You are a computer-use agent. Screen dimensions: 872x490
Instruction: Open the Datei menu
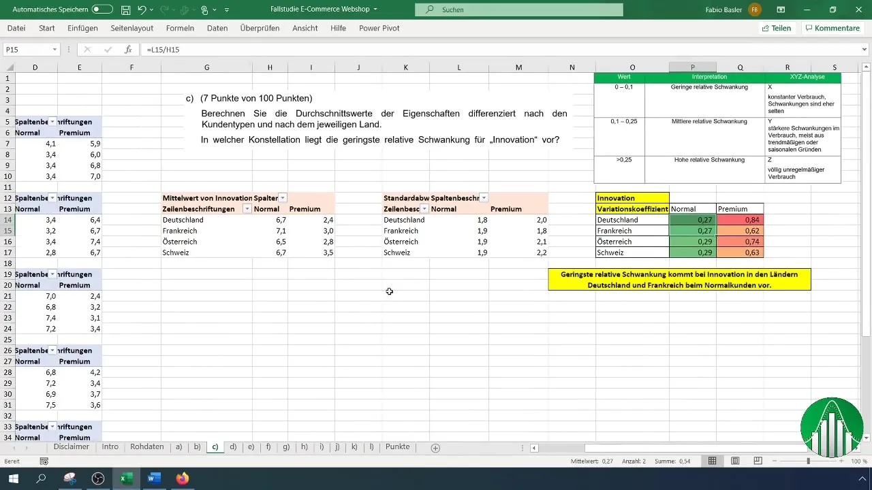tap(16, 28)
